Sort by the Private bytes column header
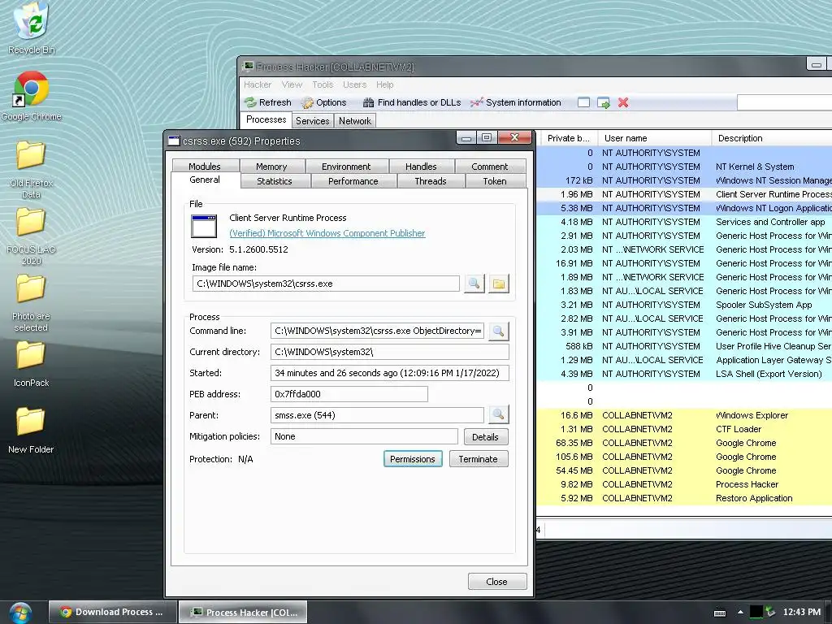This screenshot has width=832, height=624. [x=568, y=138]
